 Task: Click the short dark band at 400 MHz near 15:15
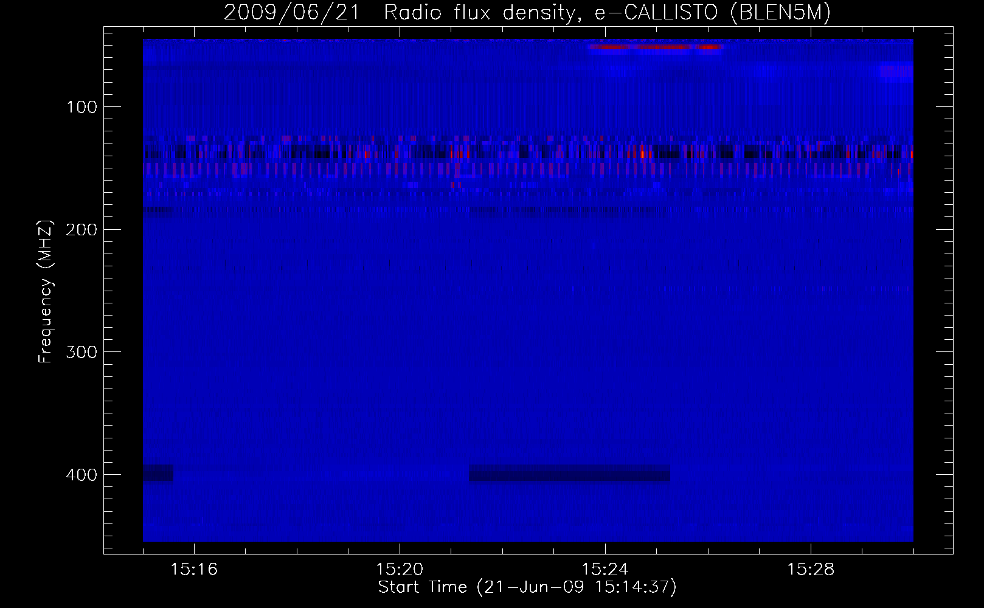(x=158, y=473)
